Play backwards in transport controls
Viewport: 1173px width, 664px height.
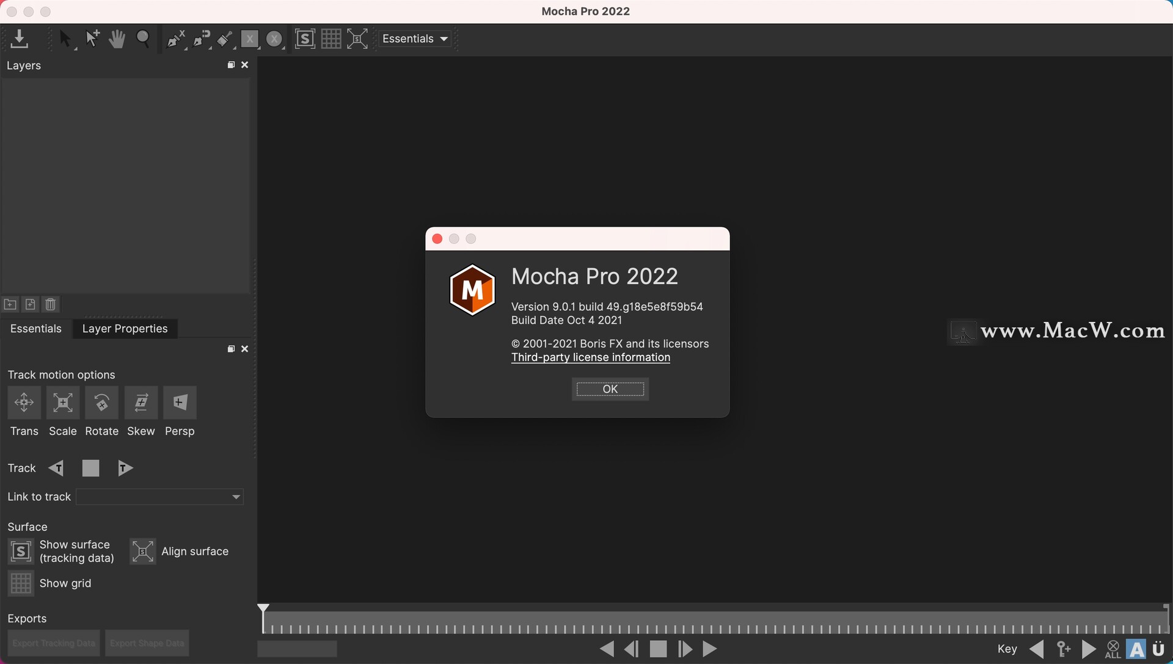[x=607, y=649]
